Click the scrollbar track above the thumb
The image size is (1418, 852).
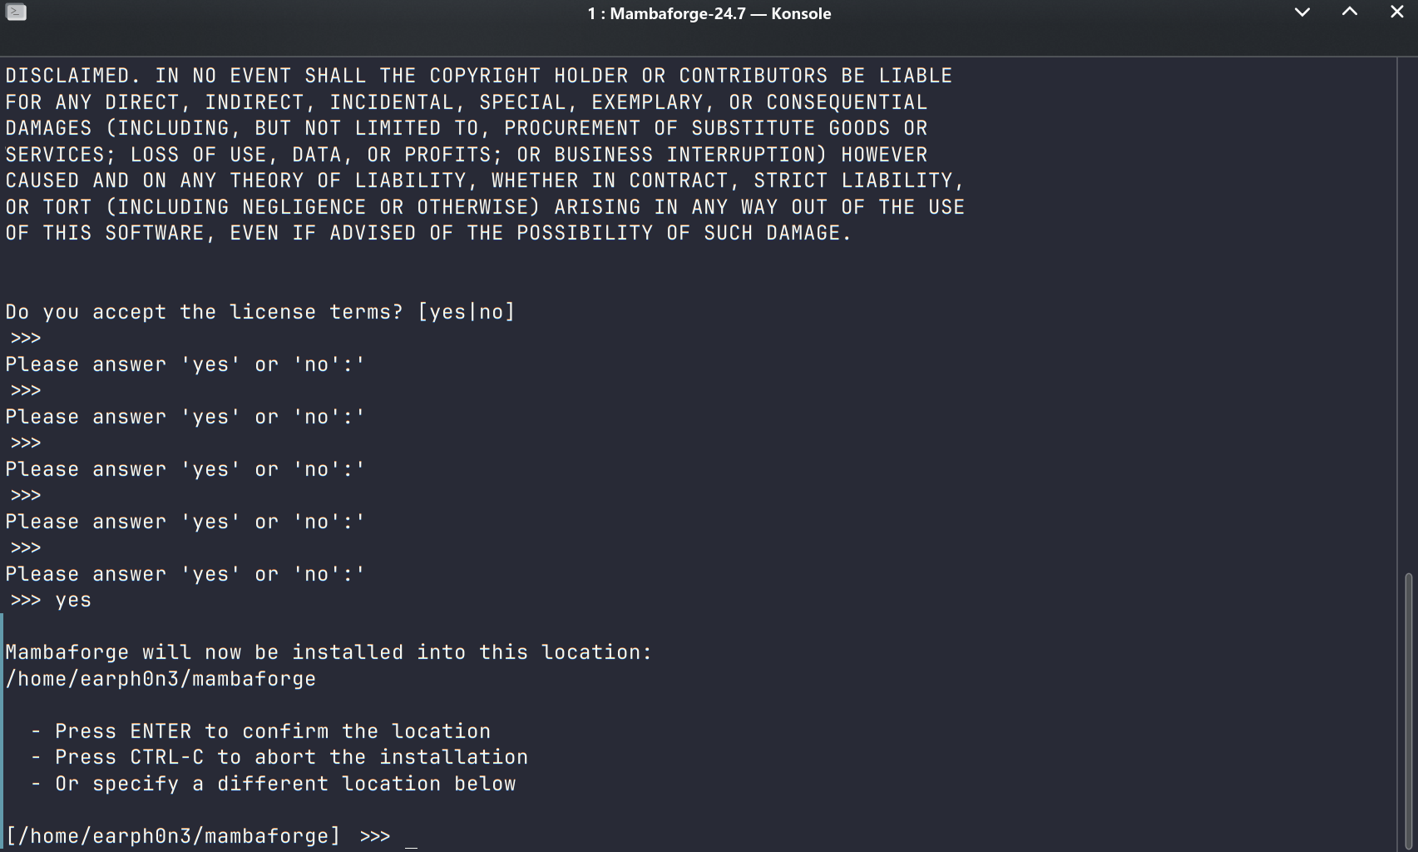point(1408,316)
